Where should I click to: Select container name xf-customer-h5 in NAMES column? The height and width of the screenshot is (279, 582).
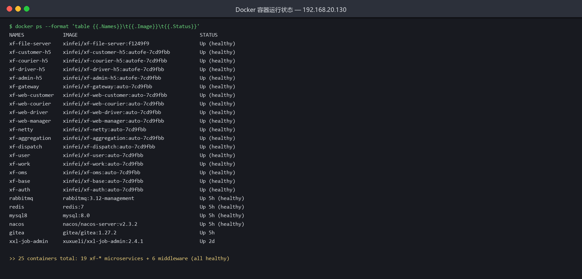pyautogui.click(x=30, y=52)
